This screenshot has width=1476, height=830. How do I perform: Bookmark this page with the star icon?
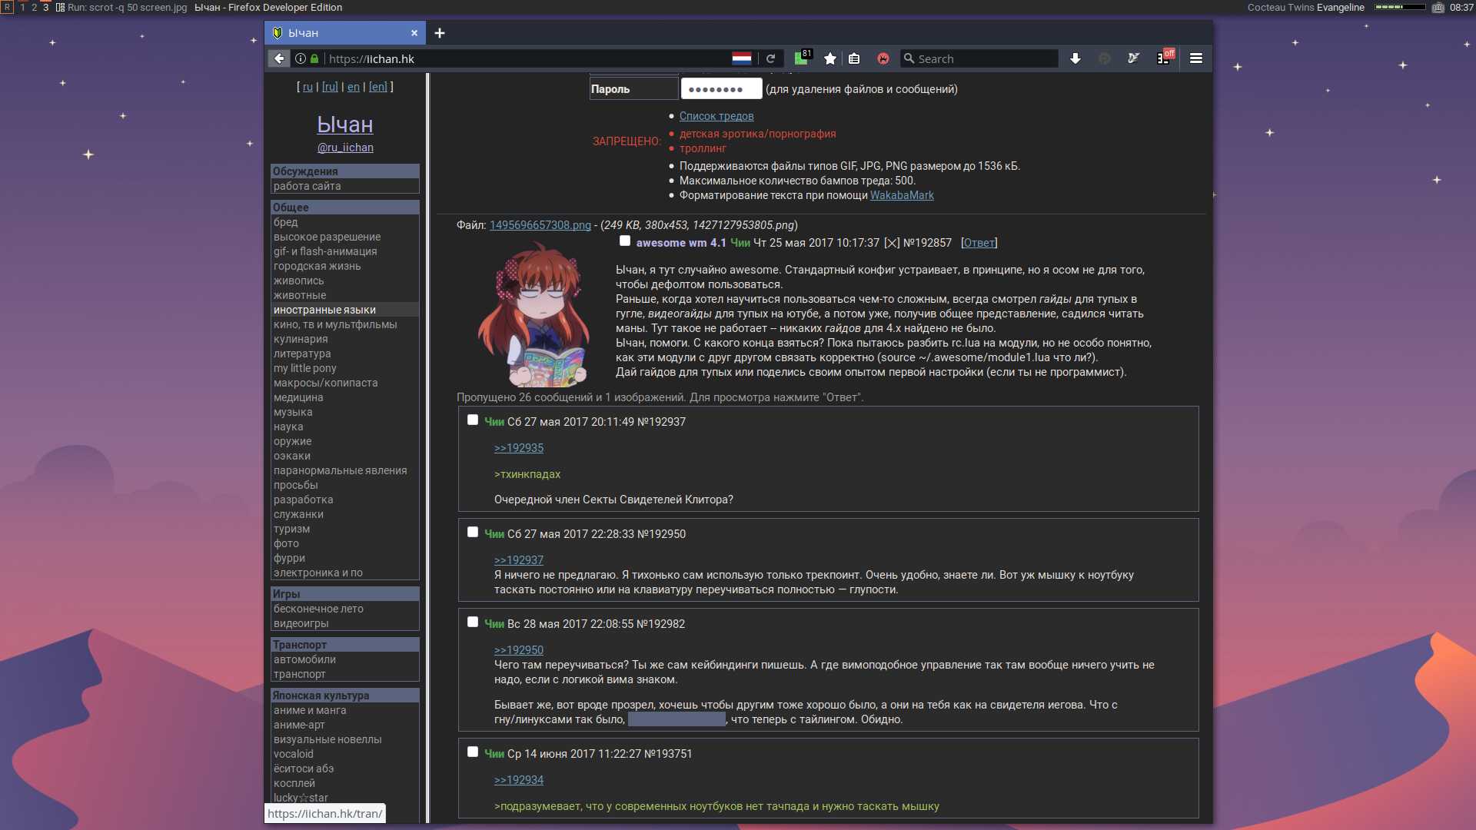pyautogui.click(x=829, y=58)
